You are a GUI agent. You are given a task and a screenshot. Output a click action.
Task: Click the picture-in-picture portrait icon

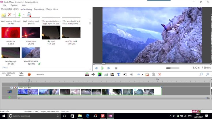(112, 74)
